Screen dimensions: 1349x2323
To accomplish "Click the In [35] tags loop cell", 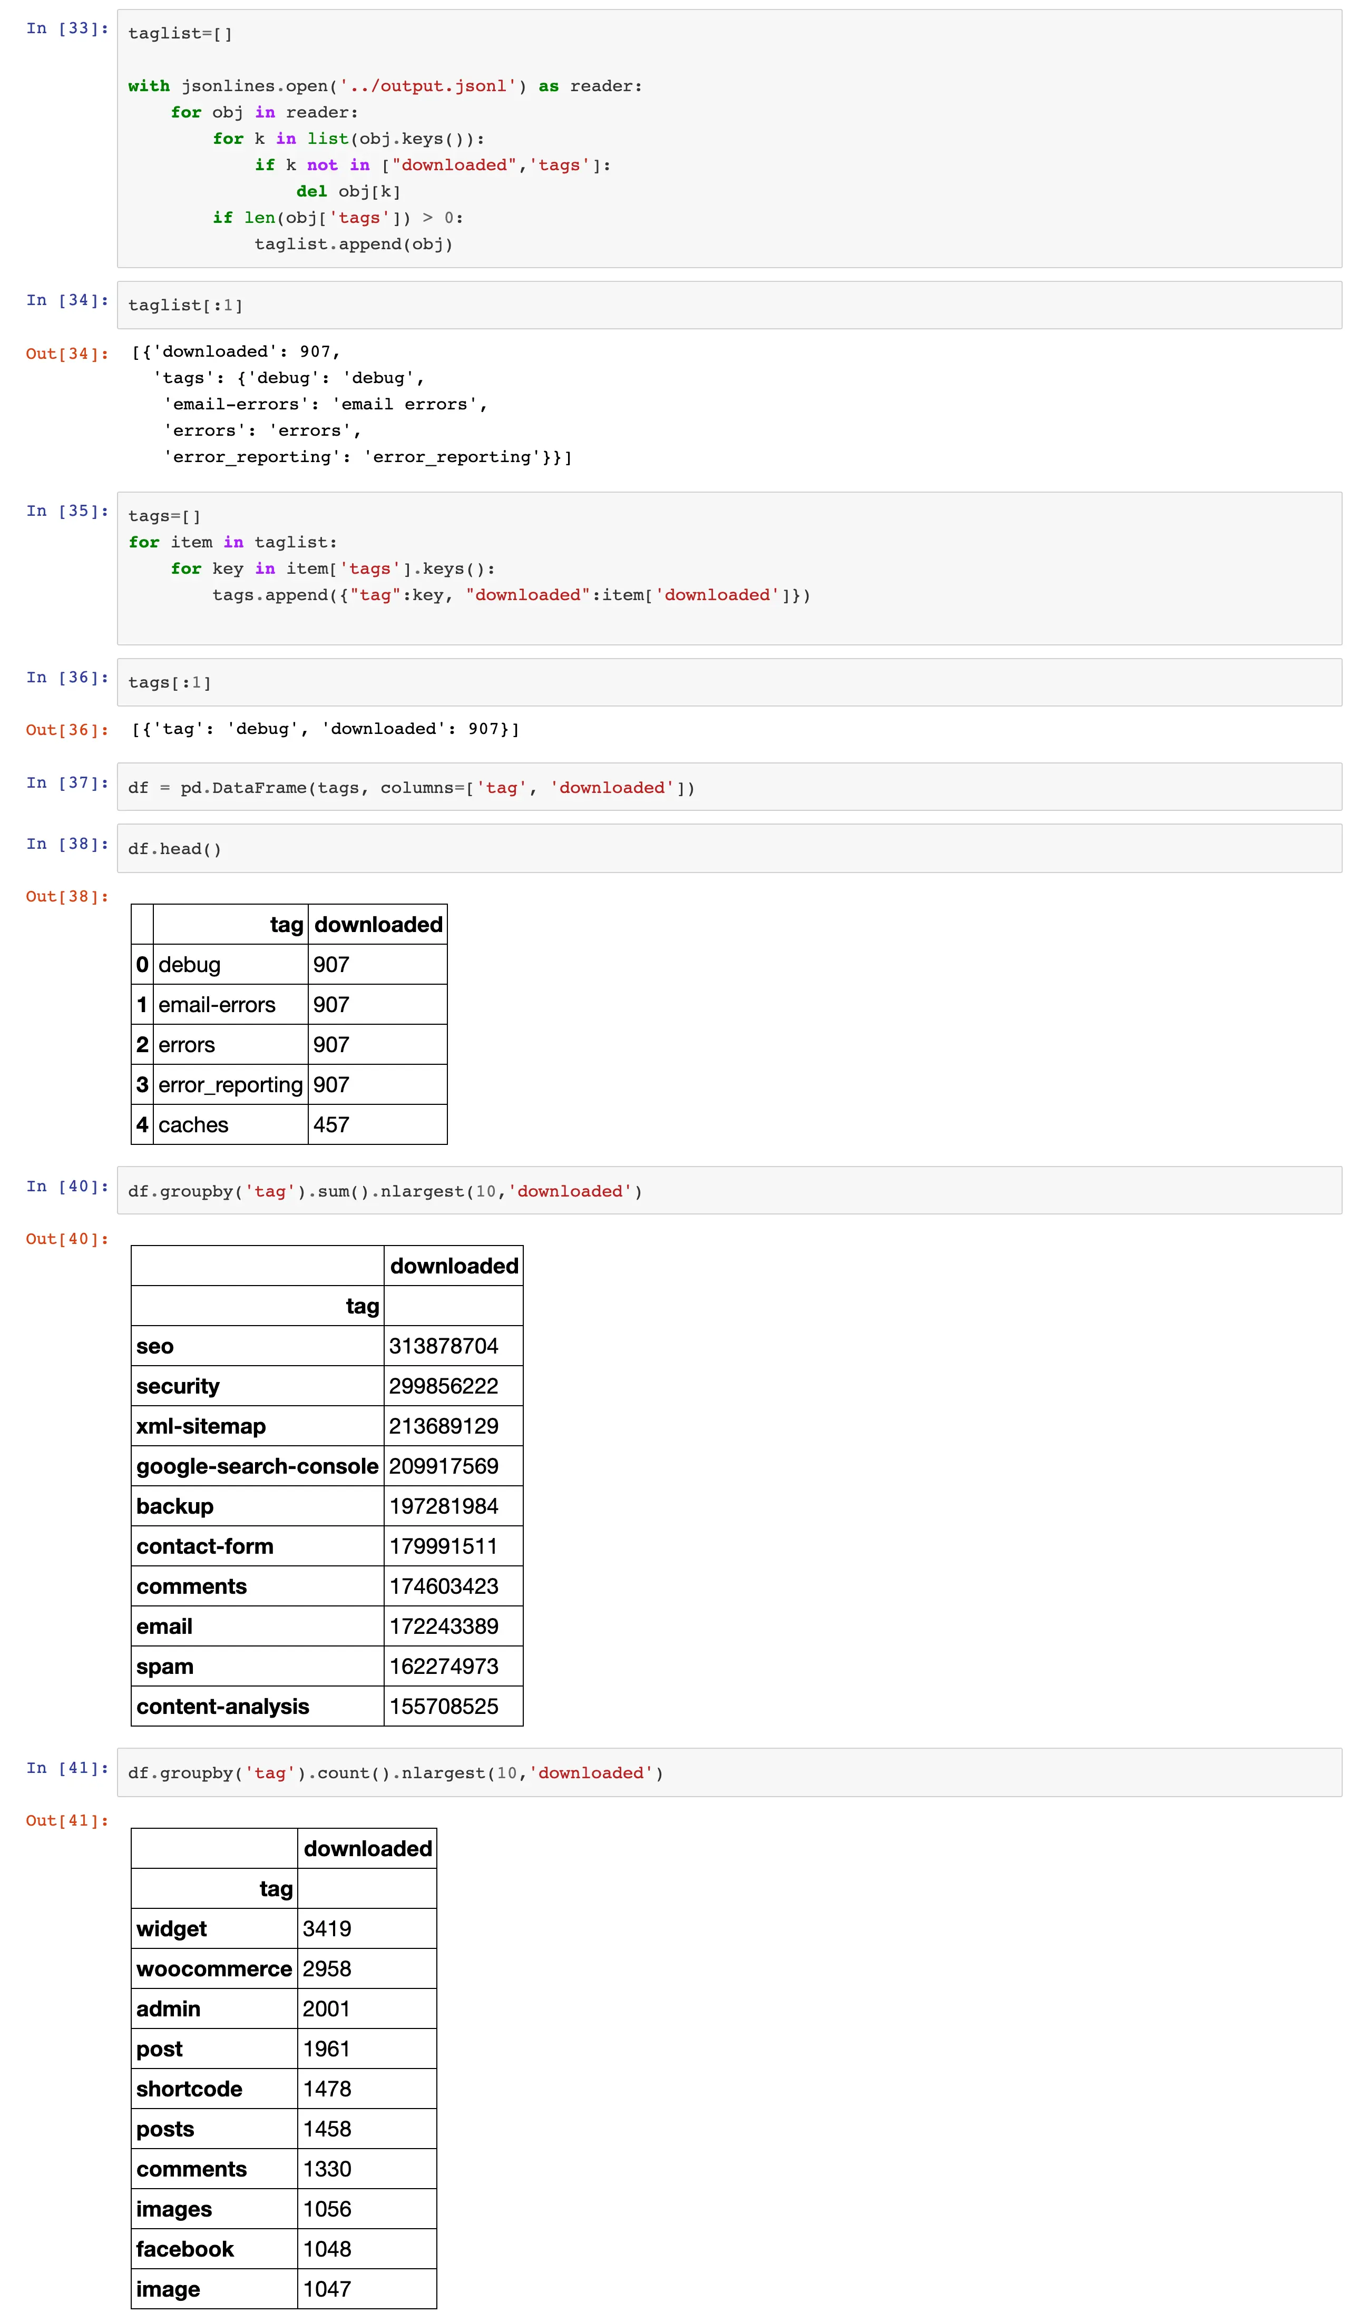I will coord(728,568).
